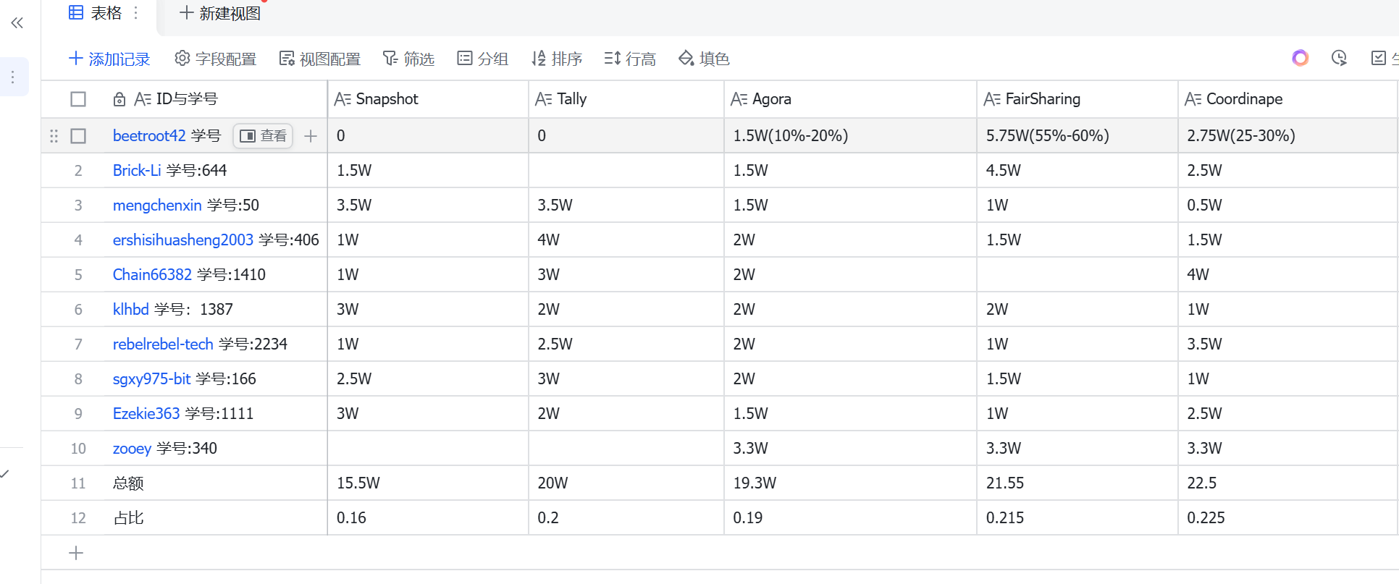This screenshot has width=1399, height=584.
Task: Create a new view with 新建视图
Action: pyautogui.click(x=220, y=13)
